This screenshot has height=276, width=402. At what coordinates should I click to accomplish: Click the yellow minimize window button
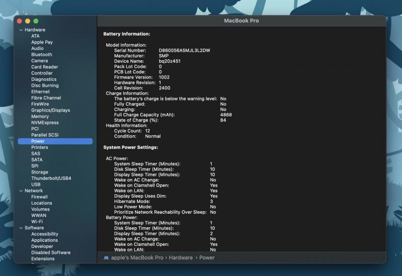(28, 21)
